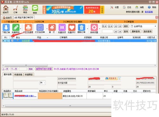Select the 打印发货单 document icon

40,27
